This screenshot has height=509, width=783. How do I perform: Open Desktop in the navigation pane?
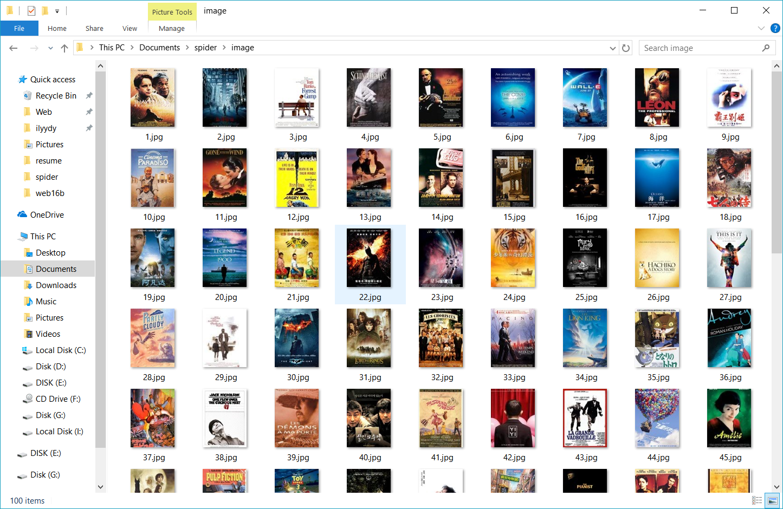[50, 253]
